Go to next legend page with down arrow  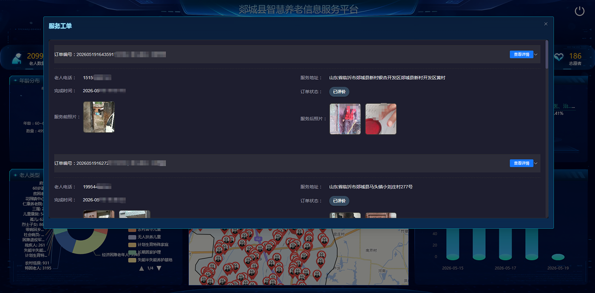tap(159, 268)
